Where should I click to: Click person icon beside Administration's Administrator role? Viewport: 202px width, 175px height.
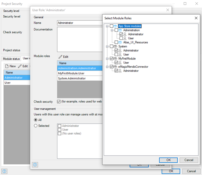point(125,34)
